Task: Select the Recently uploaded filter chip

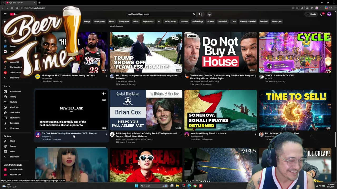Action: 248,22
